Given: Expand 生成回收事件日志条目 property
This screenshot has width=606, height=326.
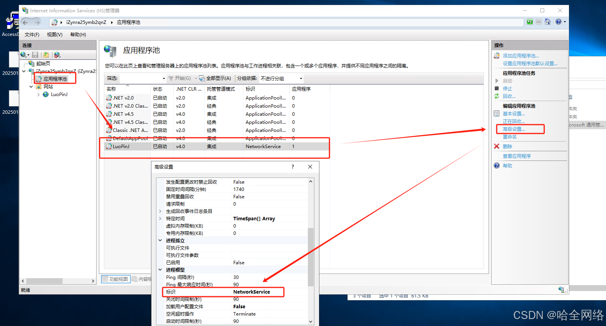Looking at the screenshot, I should pyautogui.click(x=160, y=211).
